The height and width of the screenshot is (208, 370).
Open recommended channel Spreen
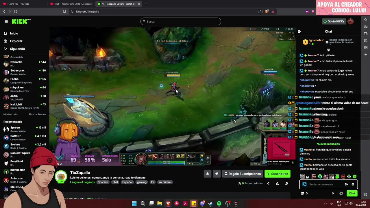(25, 129)
